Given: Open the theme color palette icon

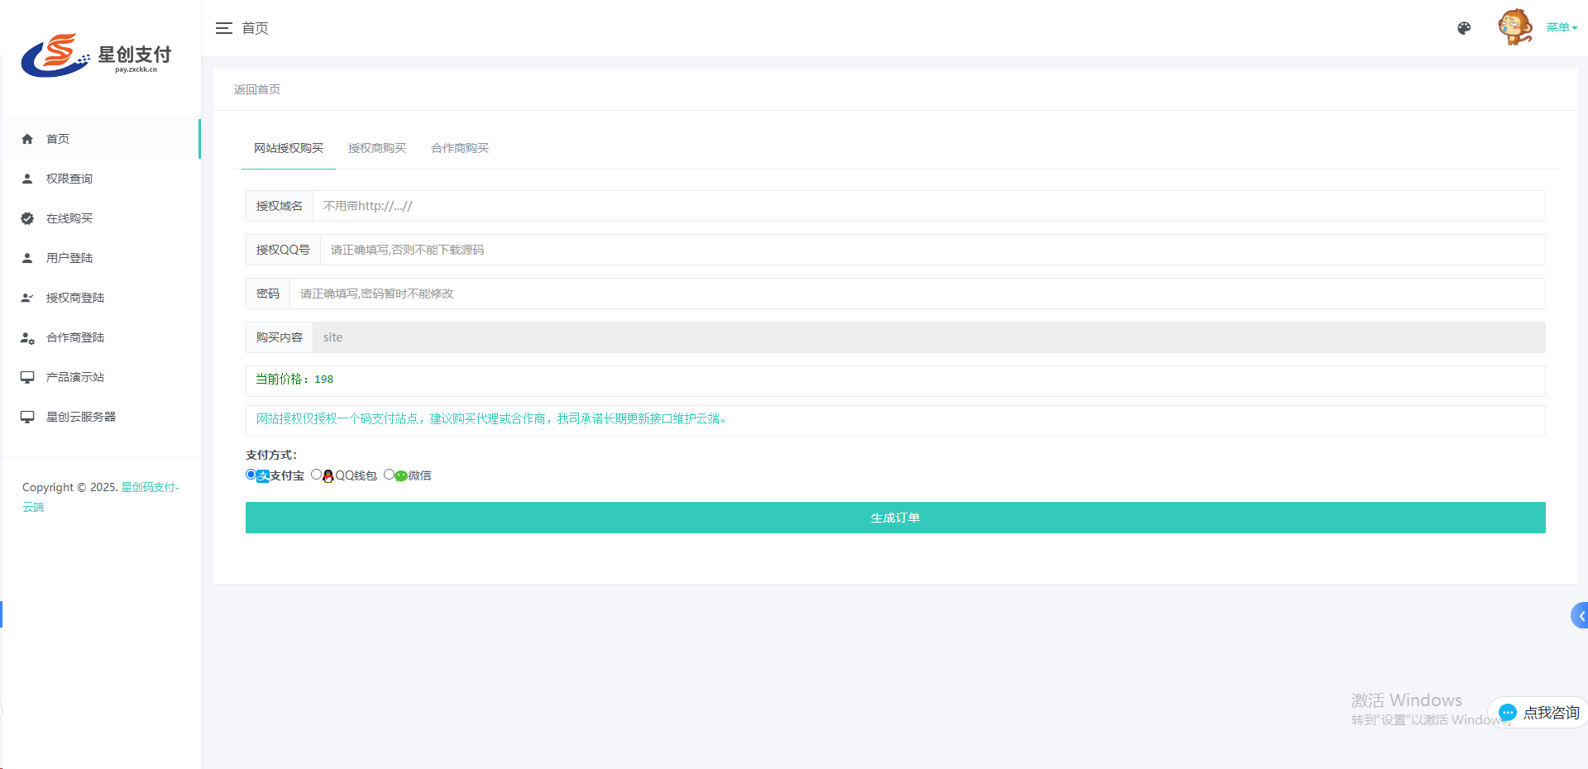Looking at the screenshot, I should tap(1464, 28).
